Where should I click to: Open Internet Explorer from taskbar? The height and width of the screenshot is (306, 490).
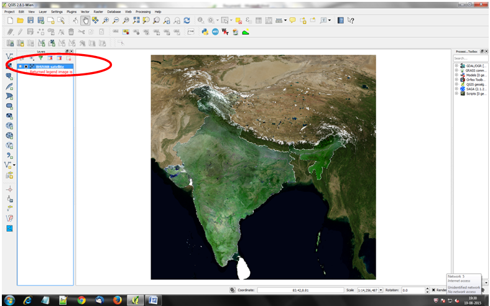[27, 300]
